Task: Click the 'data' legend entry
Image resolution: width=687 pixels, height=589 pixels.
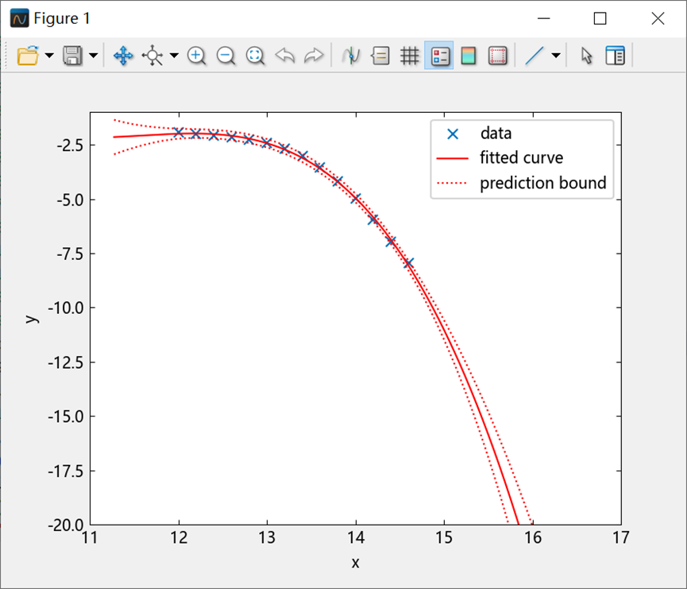Action: pos(496,134)
